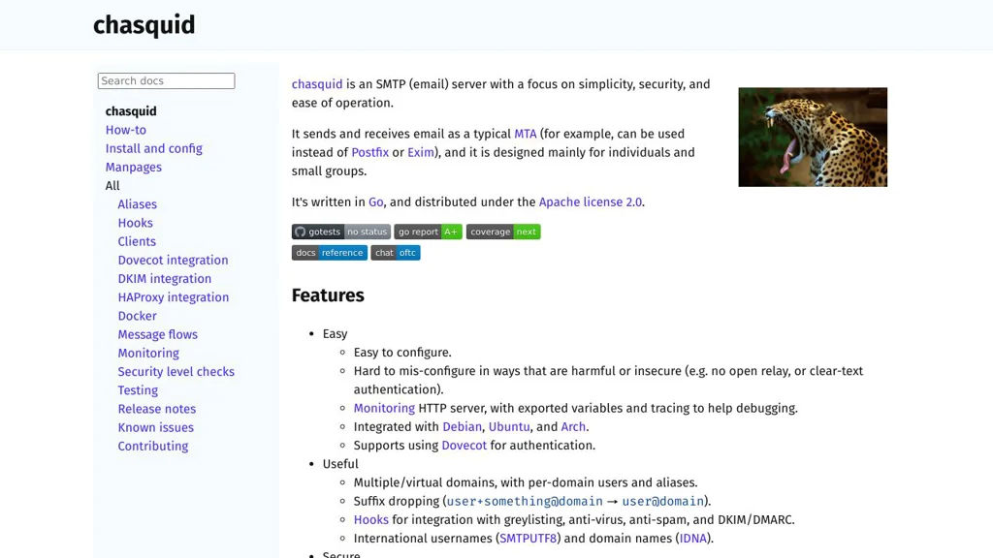Follow the Postfix link
Viewport: 993px width, 558px height.
pos(369,152)
